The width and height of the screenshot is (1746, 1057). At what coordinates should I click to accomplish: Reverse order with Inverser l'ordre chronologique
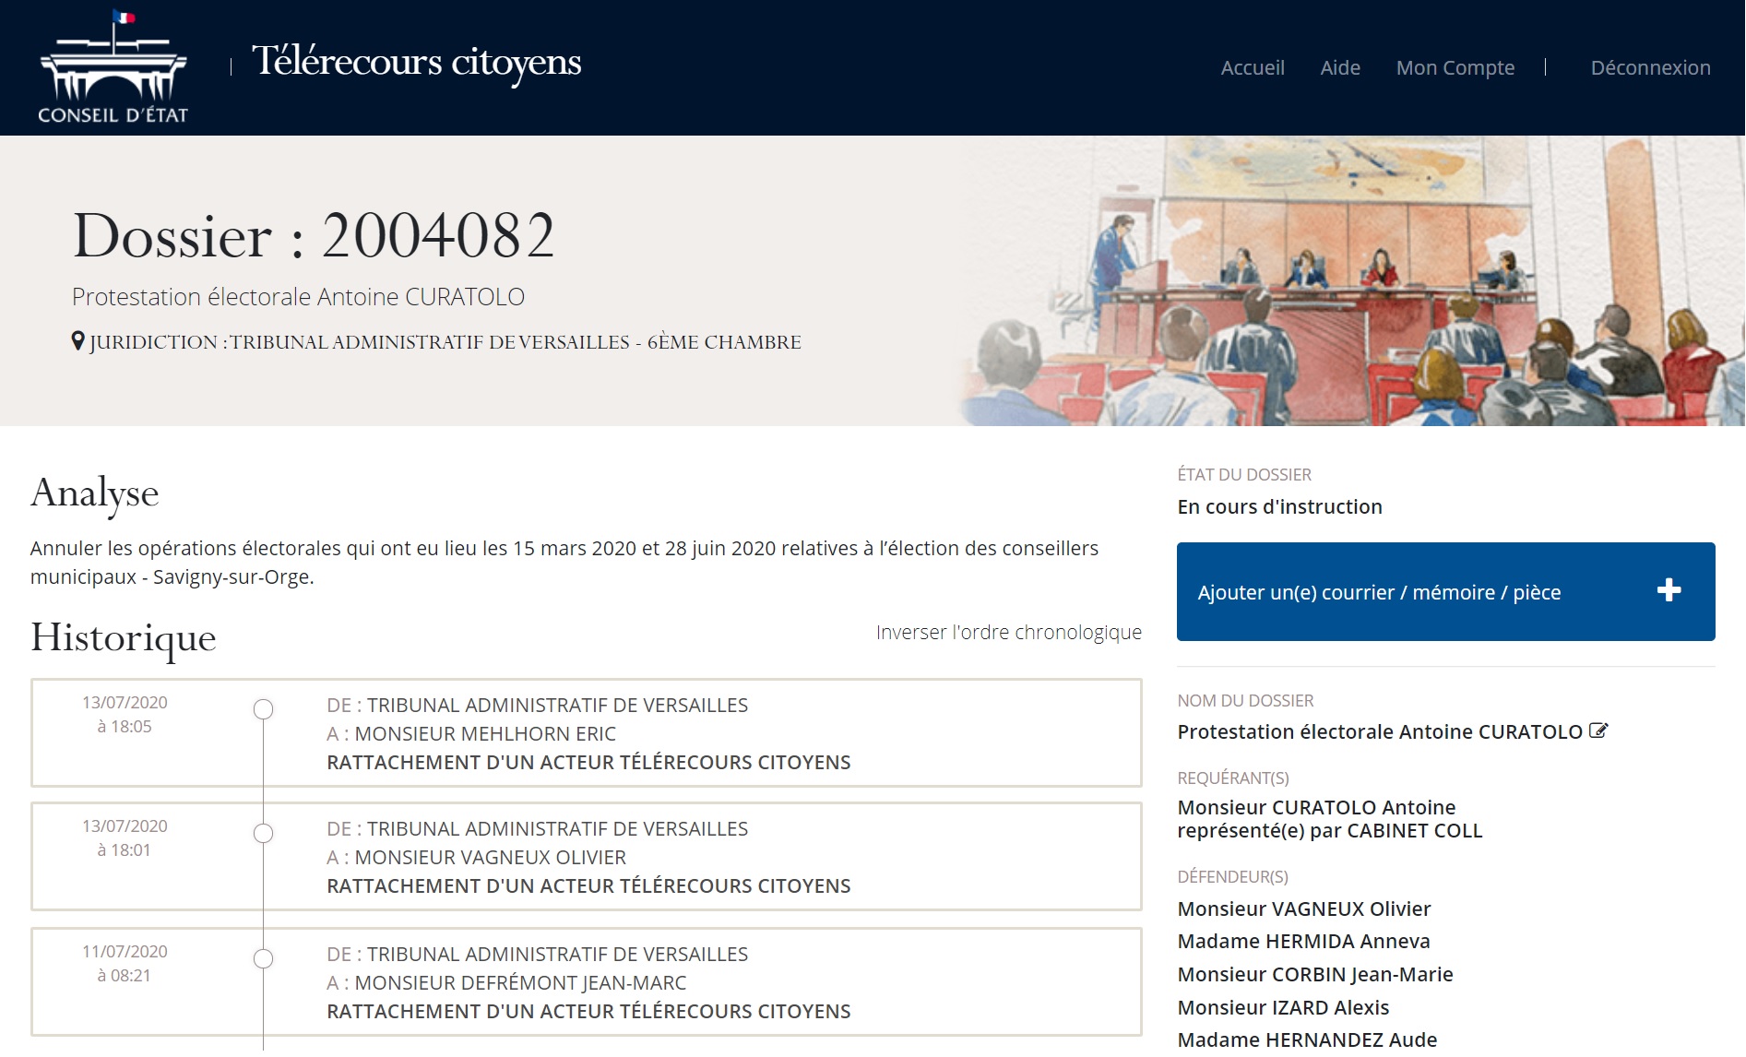[x=1008, y=633]
